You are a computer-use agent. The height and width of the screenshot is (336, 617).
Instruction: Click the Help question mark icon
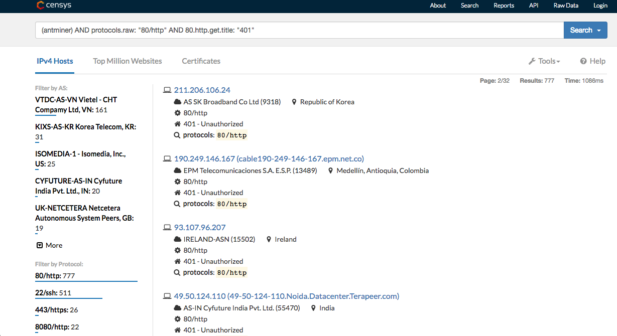coord(583,61)
